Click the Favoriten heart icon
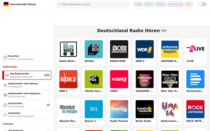Screen dimensions: 210x131 (x=5, y=58)
